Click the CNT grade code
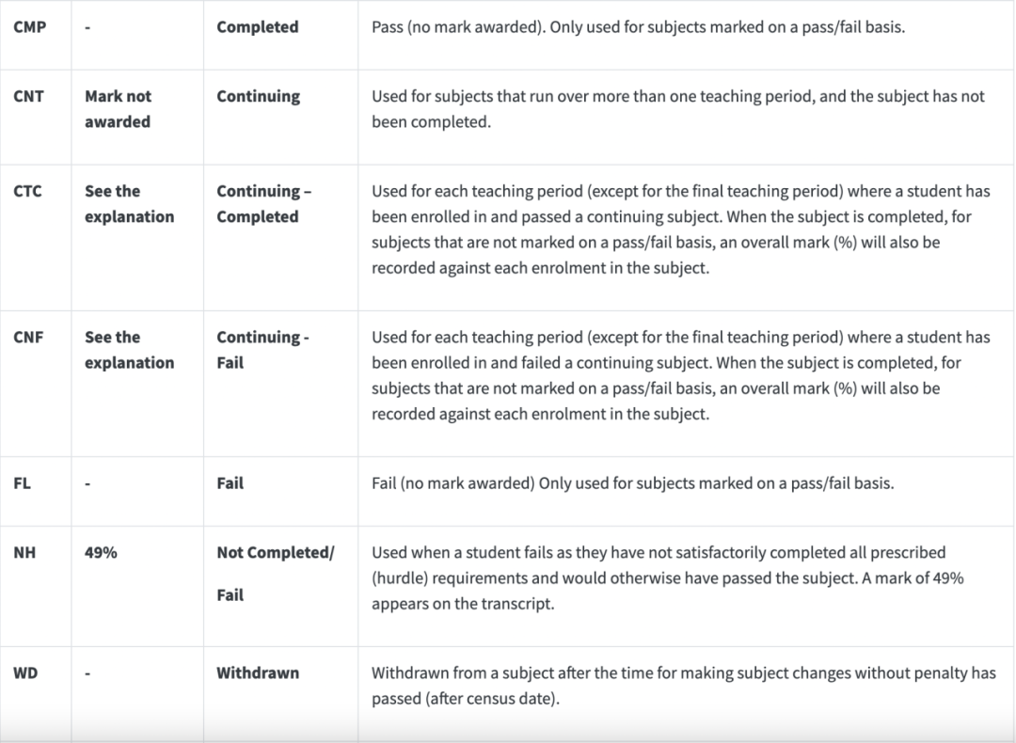 point(28,97)
